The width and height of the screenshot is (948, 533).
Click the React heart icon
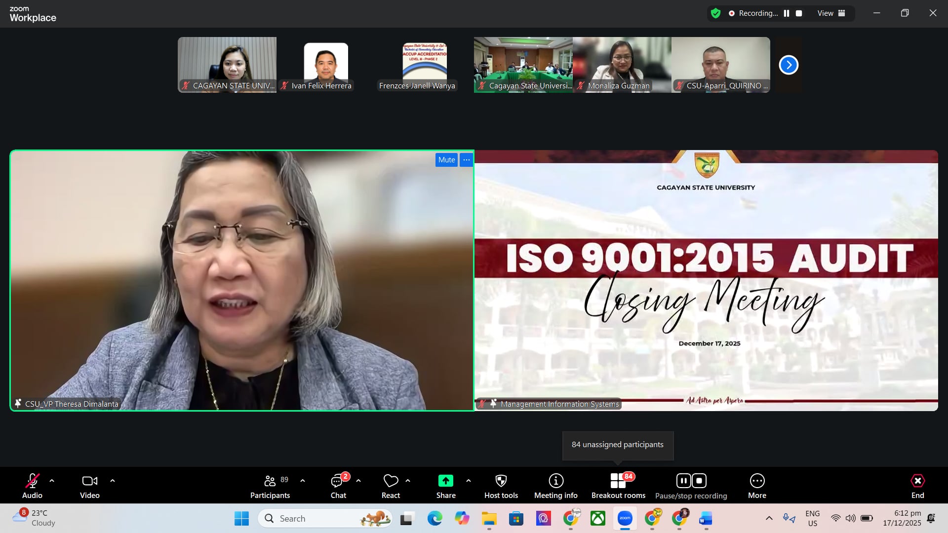click(391, 481)
